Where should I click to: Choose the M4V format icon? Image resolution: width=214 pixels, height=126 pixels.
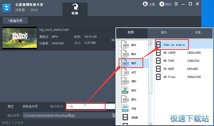(x=125, y=90)
